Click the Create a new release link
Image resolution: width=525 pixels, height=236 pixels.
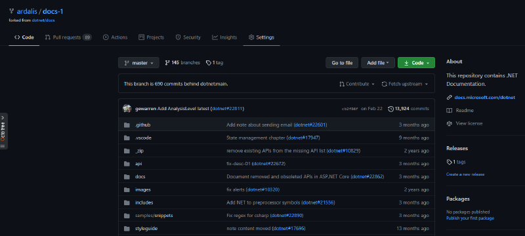465,174
